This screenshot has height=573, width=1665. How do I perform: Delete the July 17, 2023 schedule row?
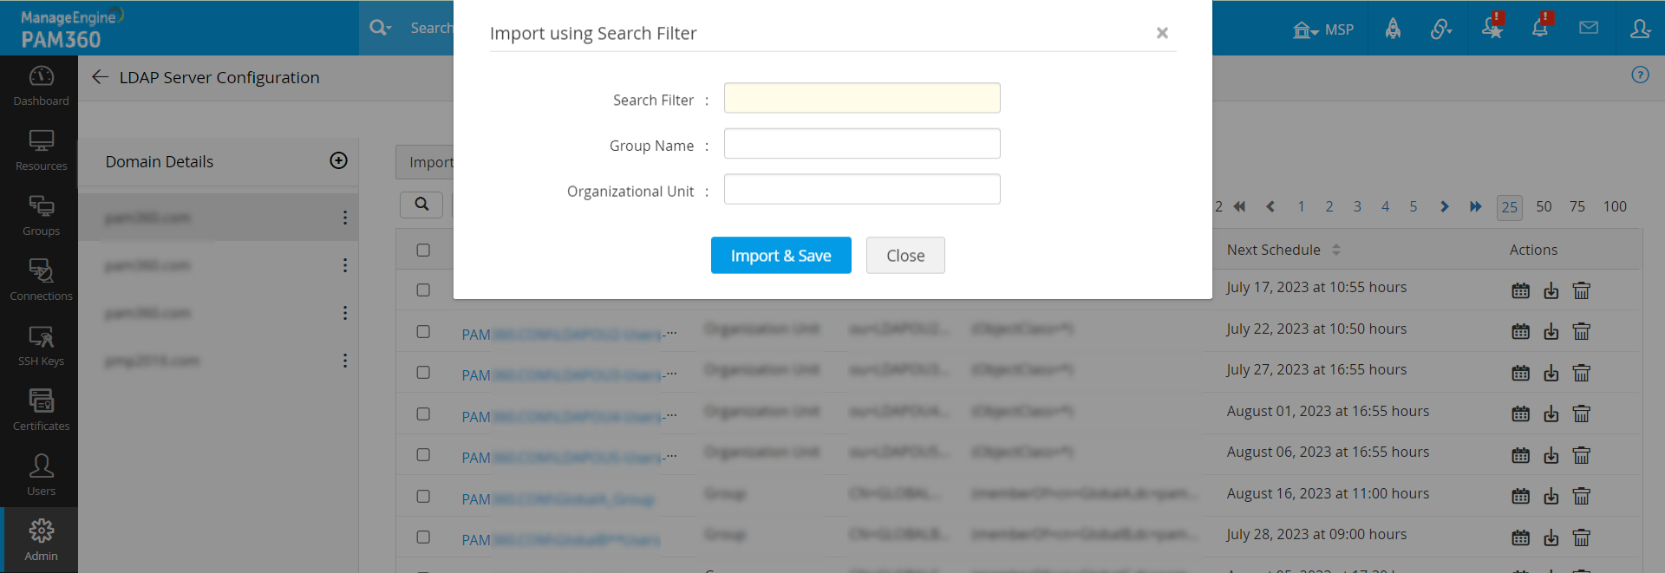point(1582,290)
